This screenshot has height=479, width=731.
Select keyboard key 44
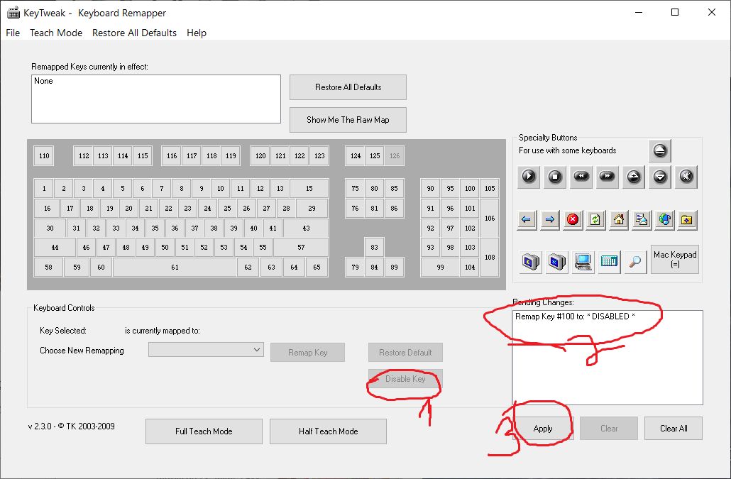[55, 248]
